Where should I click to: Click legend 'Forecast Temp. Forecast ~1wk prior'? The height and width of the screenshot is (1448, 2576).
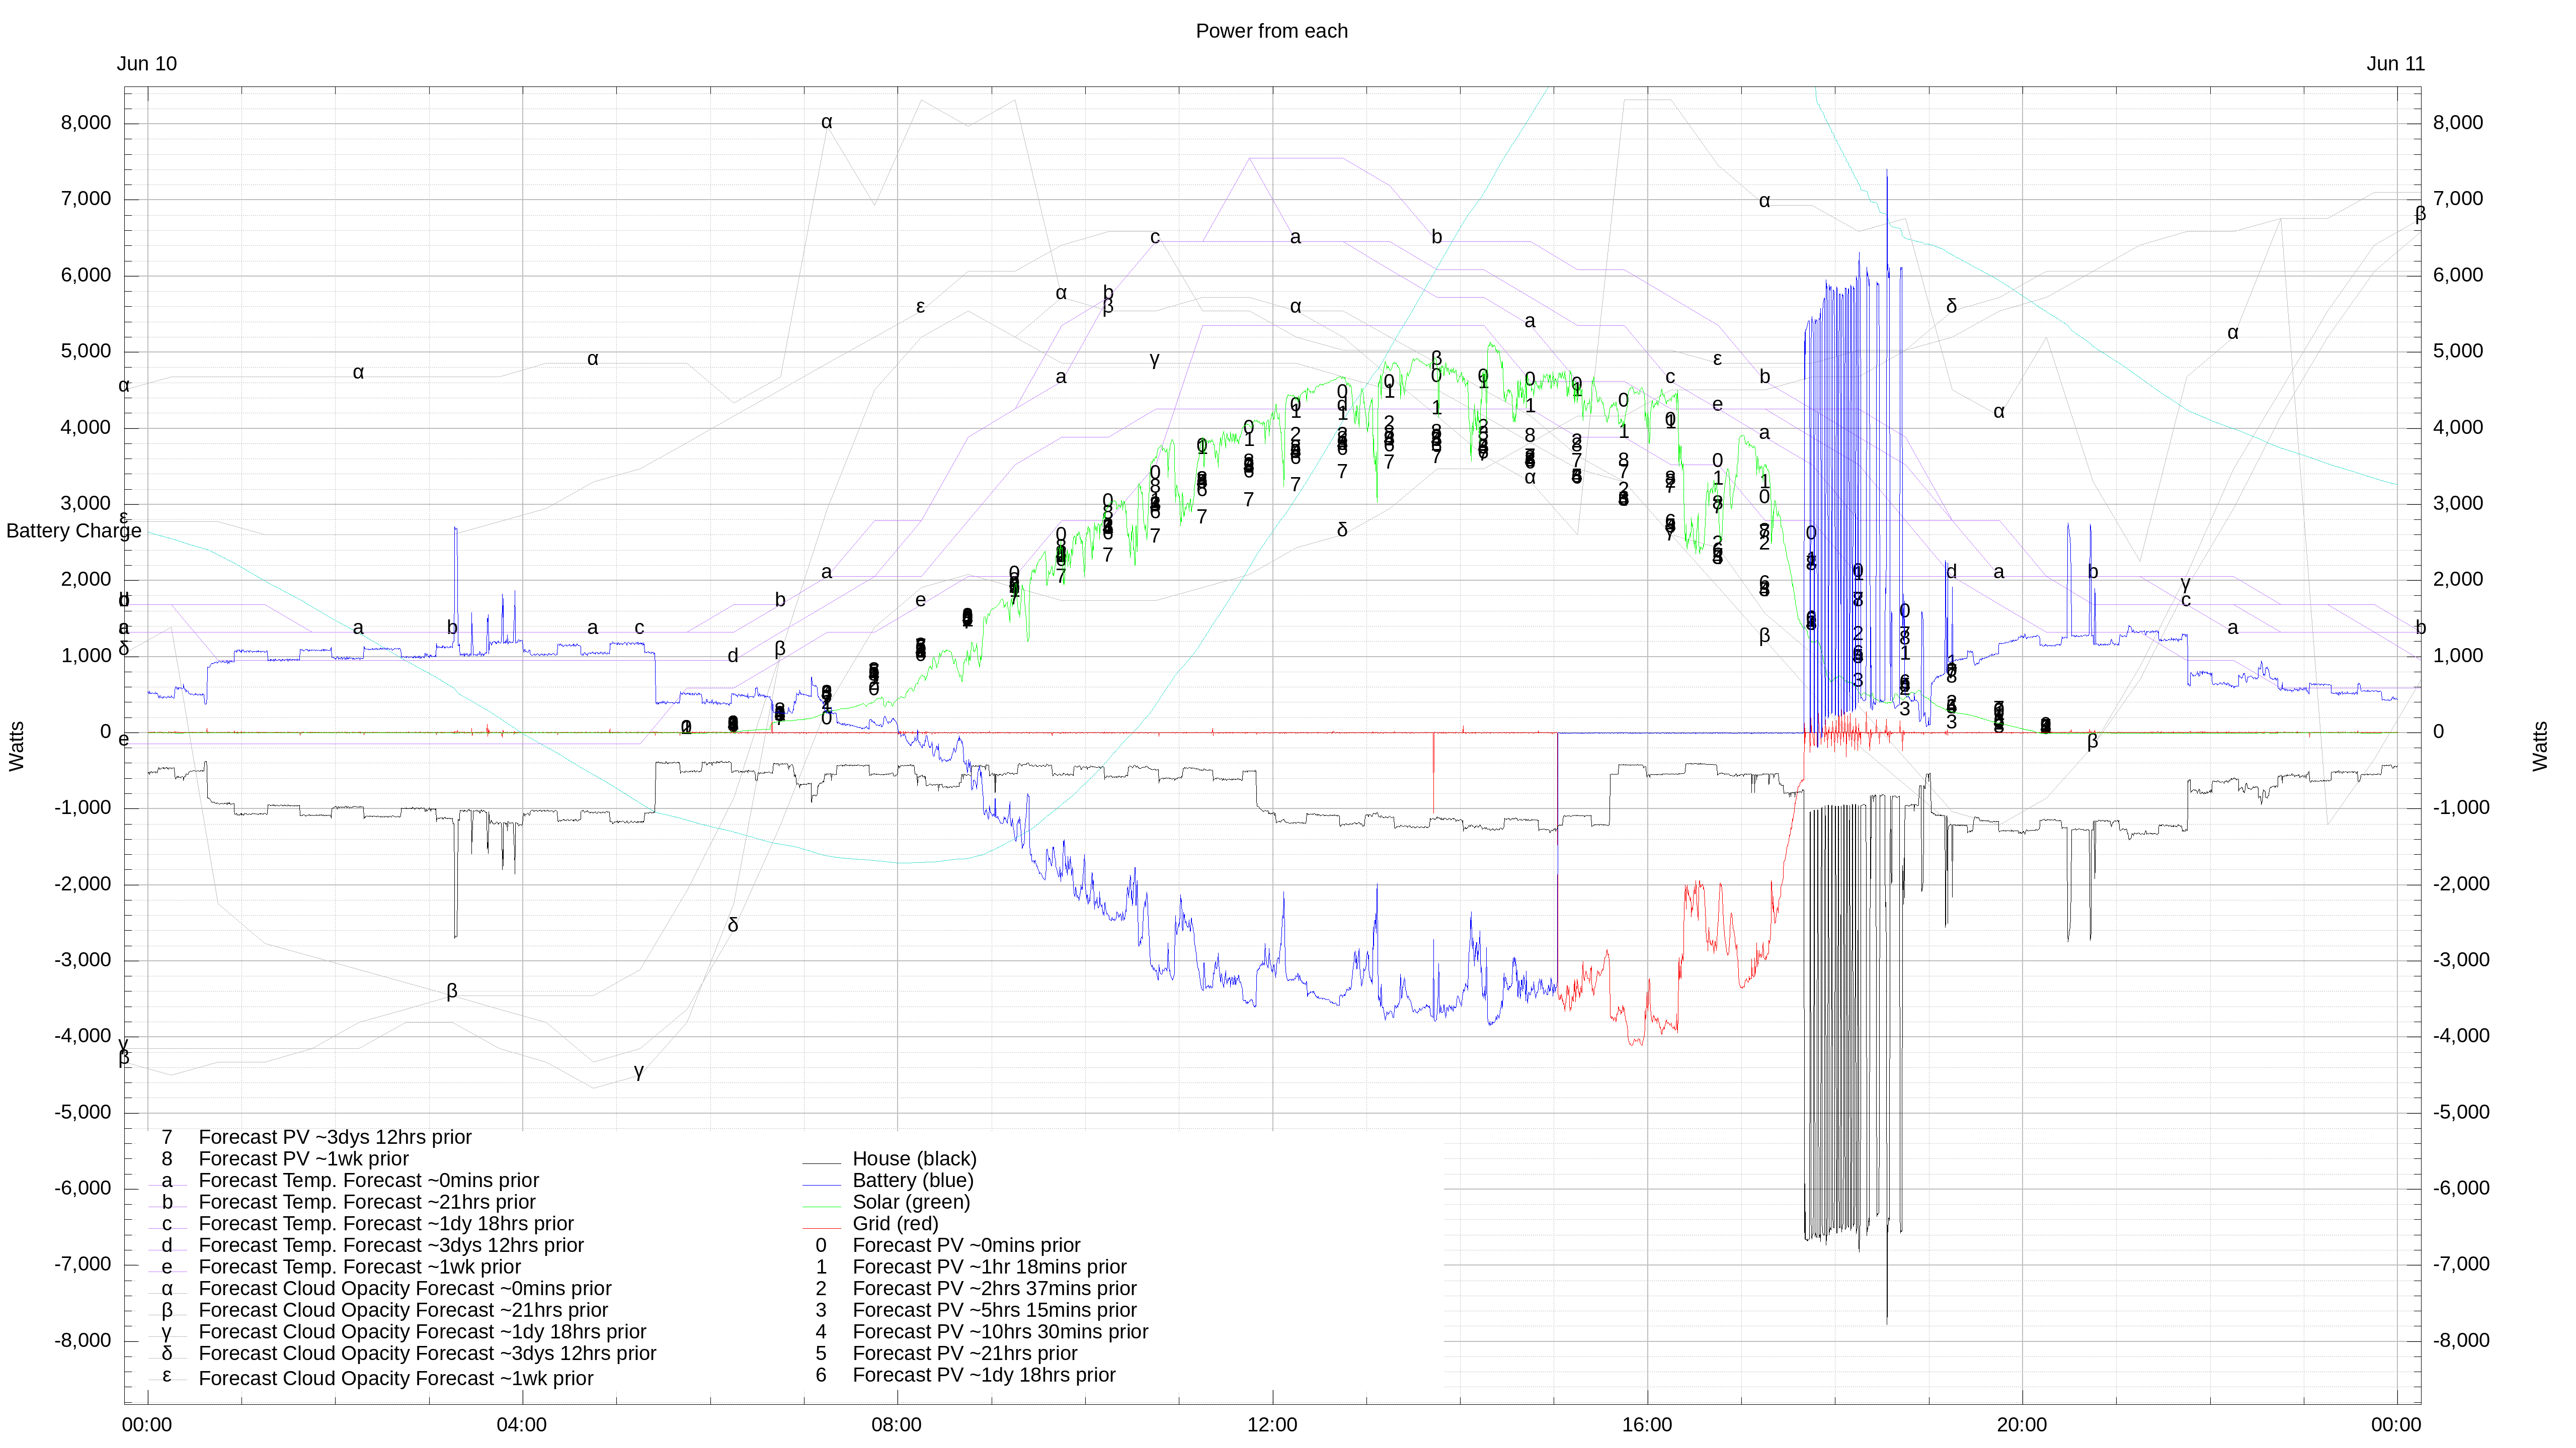coord(360,1267)
